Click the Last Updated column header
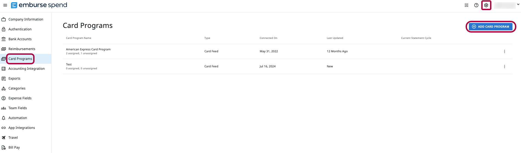Viewport: 521px width, 153px height. coord(335,38)
